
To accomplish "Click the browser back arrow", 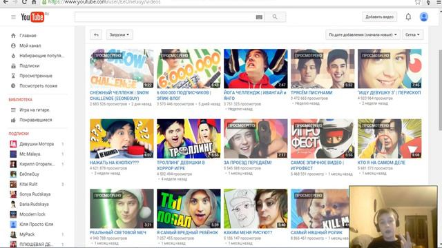I will tap(6, 2).
